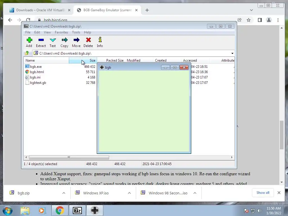
Task: Click the Add toolbar icon in 7-Zip
Action: tap(29, 40)
